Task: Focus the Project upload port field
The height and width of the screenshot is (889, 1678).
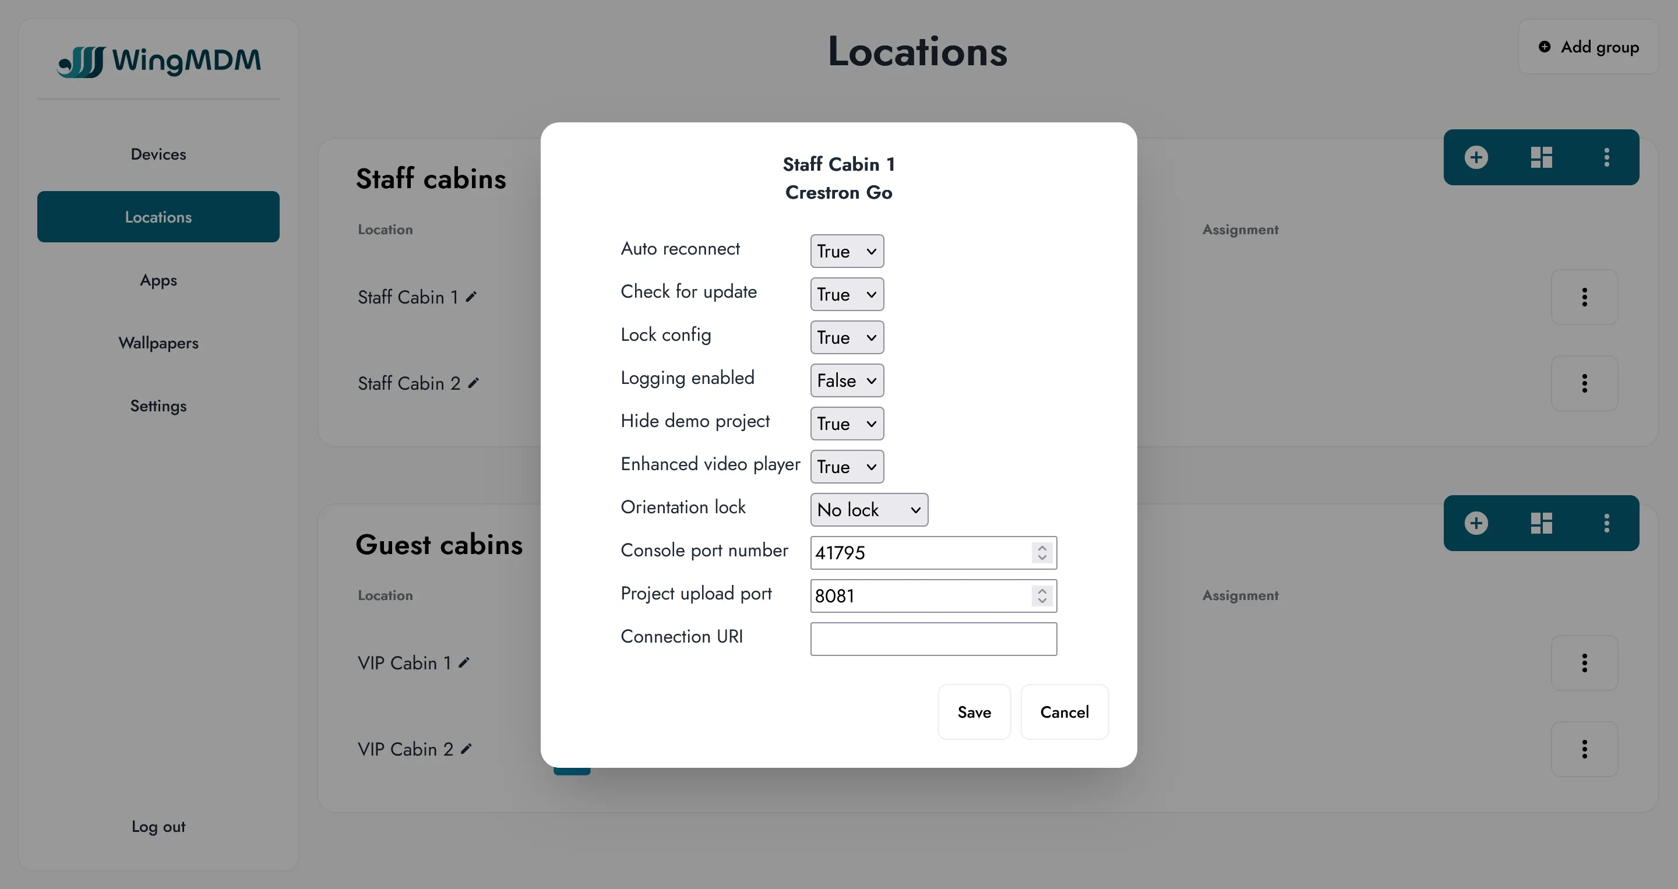Action: point(933,595)
